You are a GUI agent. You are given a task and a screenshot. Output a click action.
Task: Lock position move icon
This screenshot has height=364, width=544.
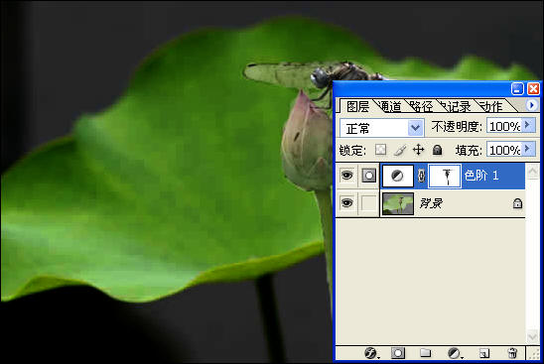click(418, 150)
